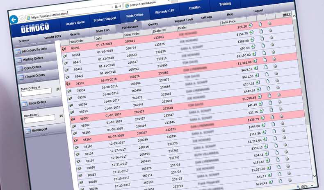Click the ItemReport text input field
This screenshot has height=190, width=324.
[x=39, y=118]
